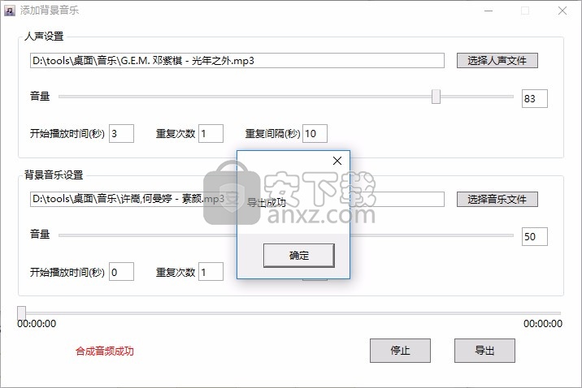The image size is (582, 388).
Task: Click the 确定 button in the dialog
Action: tap(299, 256)
